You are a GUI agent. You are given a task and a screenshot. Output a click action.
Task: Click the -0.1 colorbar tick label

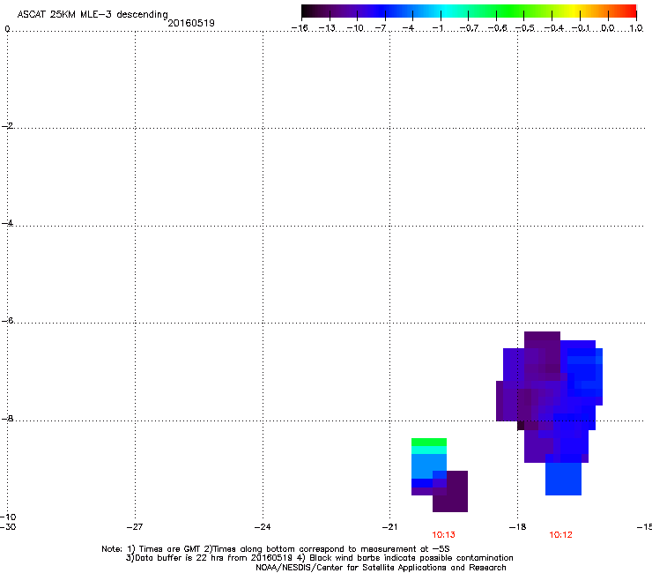click(581, 28)
